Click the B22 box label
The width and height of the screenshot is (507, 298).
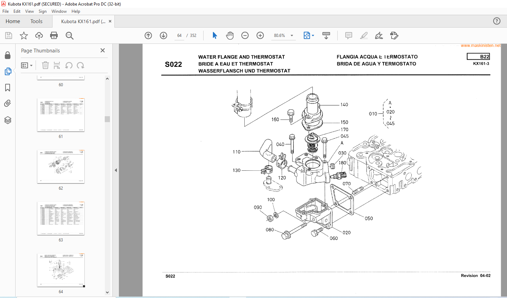[478, 57]
